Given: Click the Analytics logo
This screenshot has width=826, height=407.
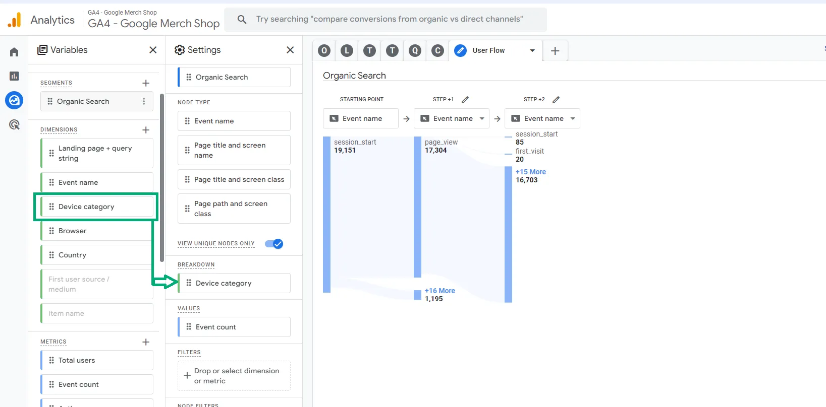Looking at the screenshot, I should [x=15, y=20].
